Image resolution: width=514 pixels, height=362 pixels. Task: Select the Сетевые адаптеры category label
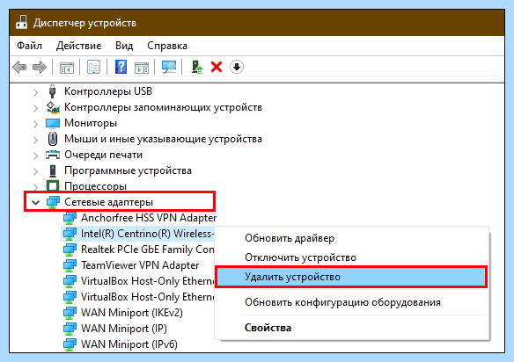pyautogui.click(x=108, y=202)
